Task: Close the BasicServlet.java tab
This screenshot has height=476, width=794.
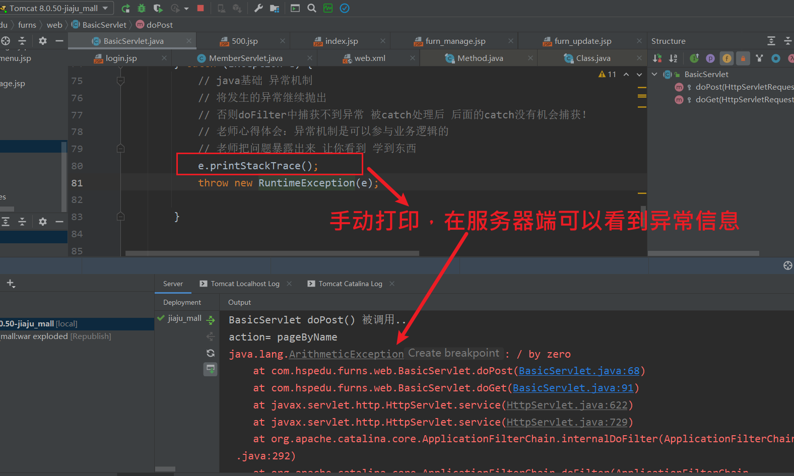Action: click(189, 41)
